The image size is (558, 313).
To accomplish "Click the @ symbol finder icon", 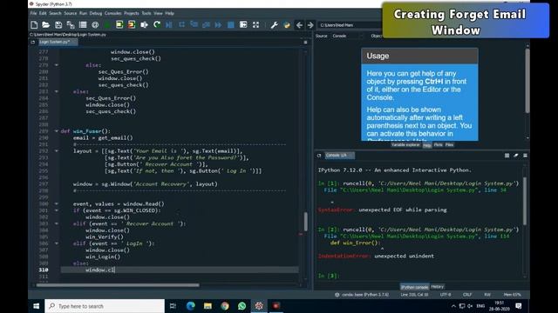I will (95, 25).
